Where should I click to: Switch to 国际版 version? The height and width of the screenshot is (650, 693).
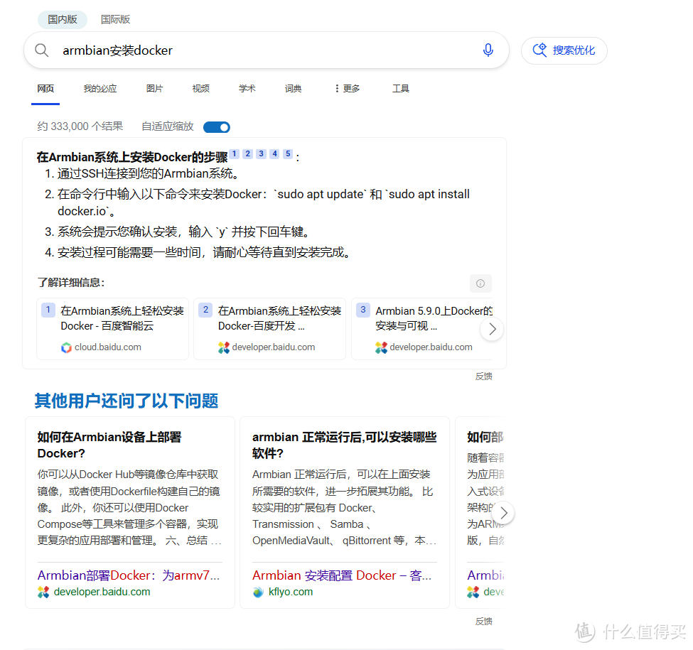click(115, 19)
